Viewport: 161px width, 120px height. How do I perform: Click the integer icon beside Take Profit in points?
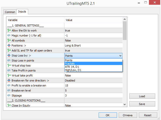click(9, 70)
